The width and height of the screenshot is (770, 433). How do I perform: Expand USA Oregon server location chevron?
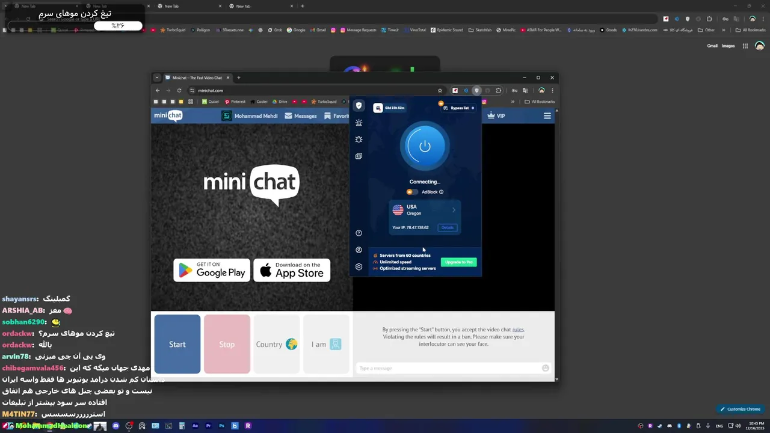pos(454,210)
